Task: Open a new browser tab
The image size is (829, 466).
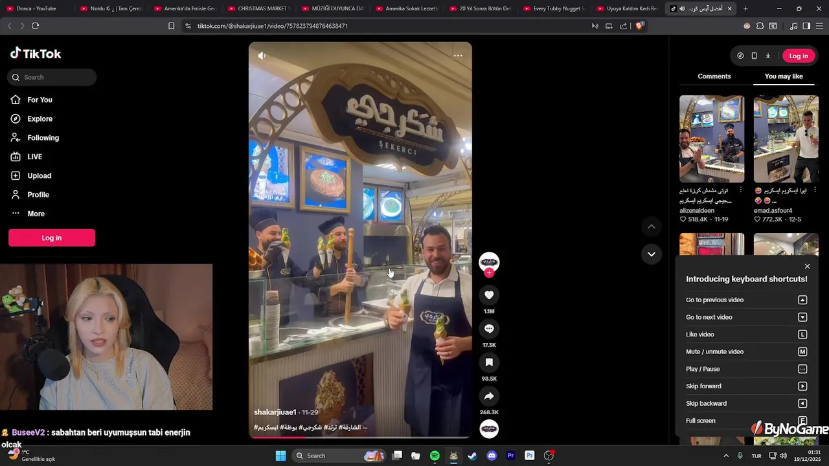Action: pyautogui.click(x=745, y=8)
